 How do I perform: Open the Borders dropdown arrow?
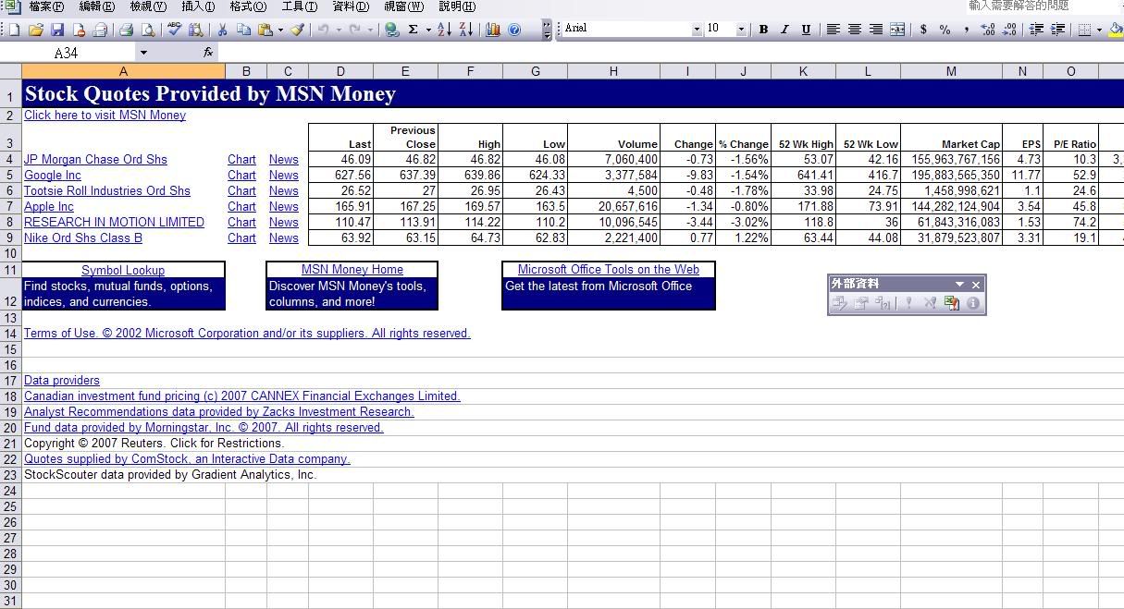pyautogui.click(x=1099, y=30)
